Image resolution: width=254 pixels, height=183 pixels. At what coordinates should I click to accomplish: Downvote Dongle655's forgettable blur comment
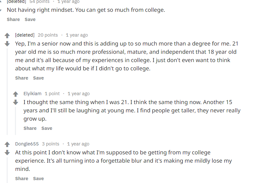pos(7,152)
